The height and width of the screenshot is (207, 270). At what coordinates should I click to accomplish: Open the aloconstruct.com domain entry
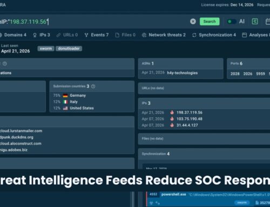pyautogui.click(x=21, y=144)
